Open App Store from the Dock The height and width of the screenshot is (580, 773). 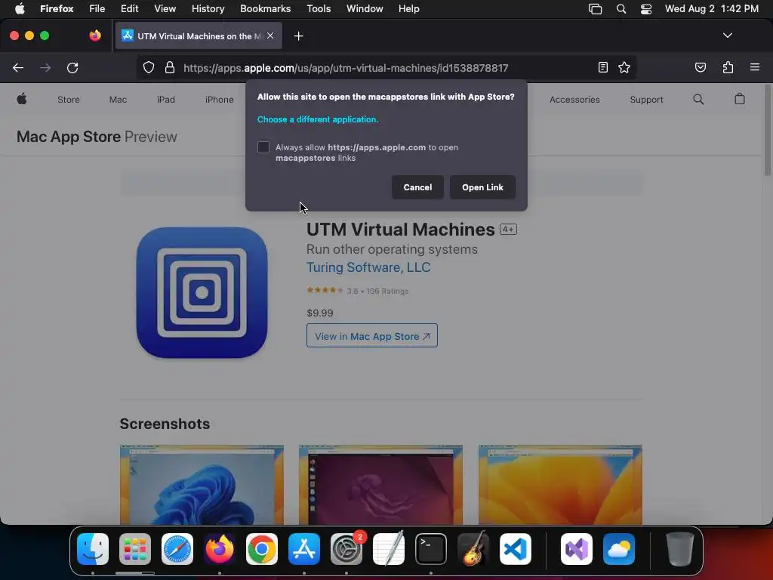click(304, 549)
